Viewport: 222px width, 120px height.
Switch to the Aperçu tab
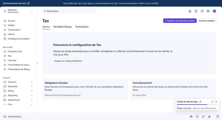[x=46, y=27]
